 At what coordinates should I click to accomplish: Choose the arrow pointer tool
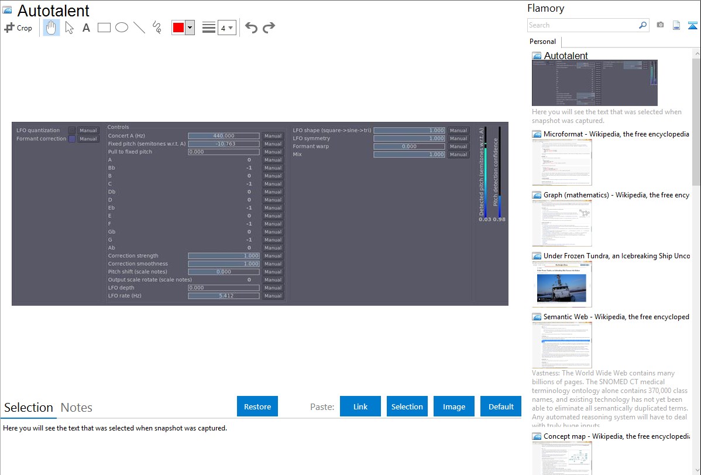(x=69, y=28)
